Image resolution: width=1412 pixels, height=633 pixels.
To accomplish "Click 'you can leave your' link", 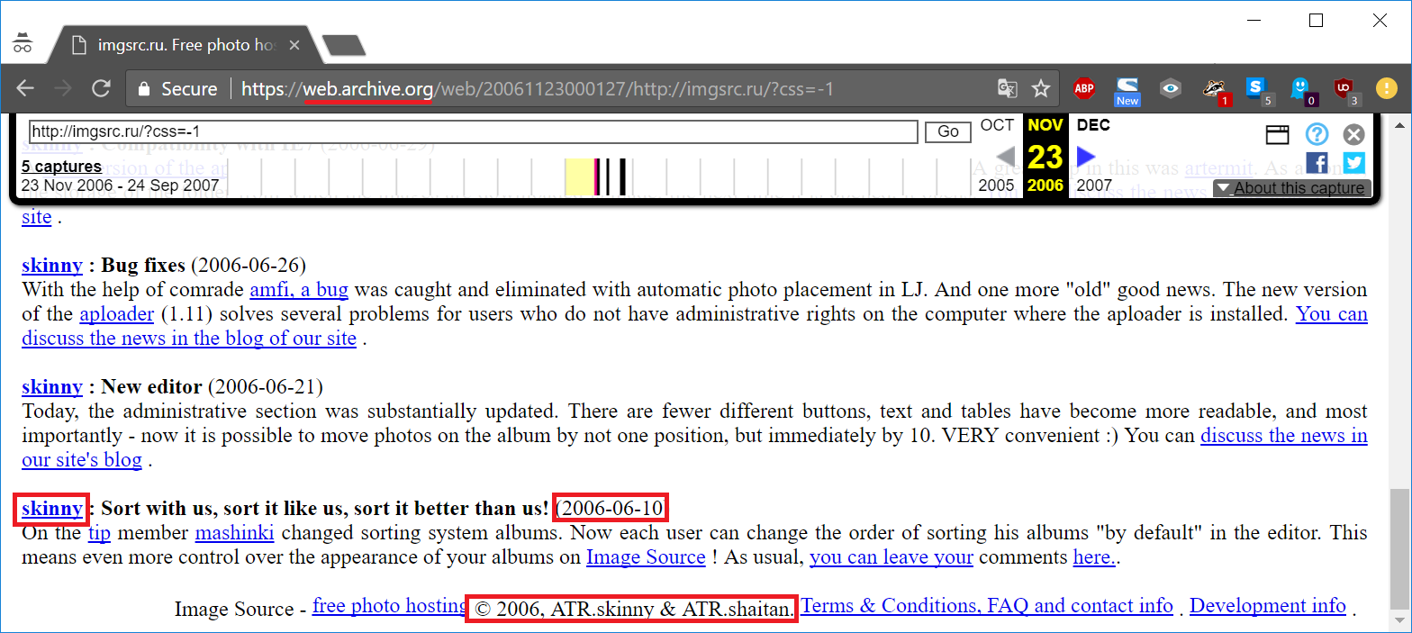I will 892,556.
